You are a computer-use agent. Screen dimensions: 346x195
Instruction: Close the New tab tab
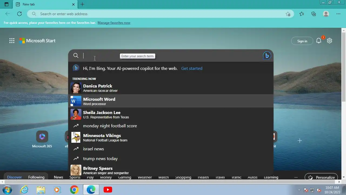pos(73,4)
